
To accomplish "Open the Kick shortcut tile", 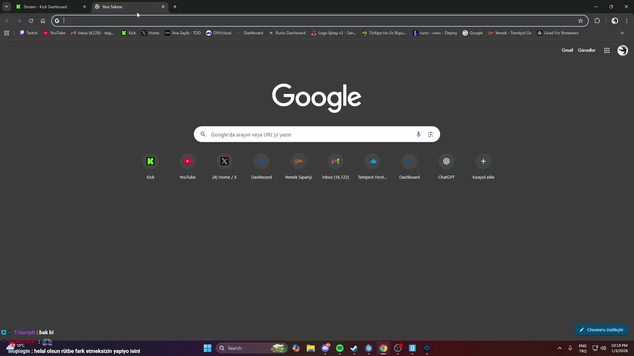I will [x=151, y=167].
